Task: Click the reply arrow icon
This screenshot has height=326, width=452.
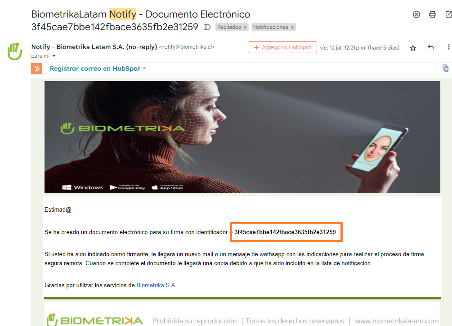Action: tap(431, 47)
